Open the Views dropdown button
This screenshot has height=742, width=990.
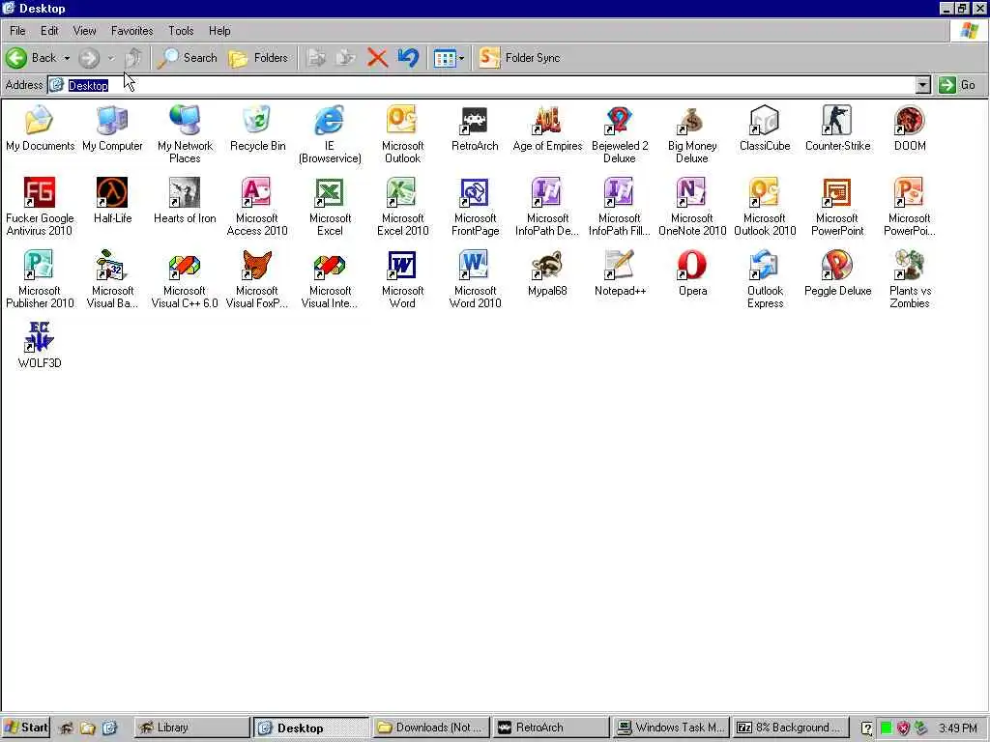[449, 58]
